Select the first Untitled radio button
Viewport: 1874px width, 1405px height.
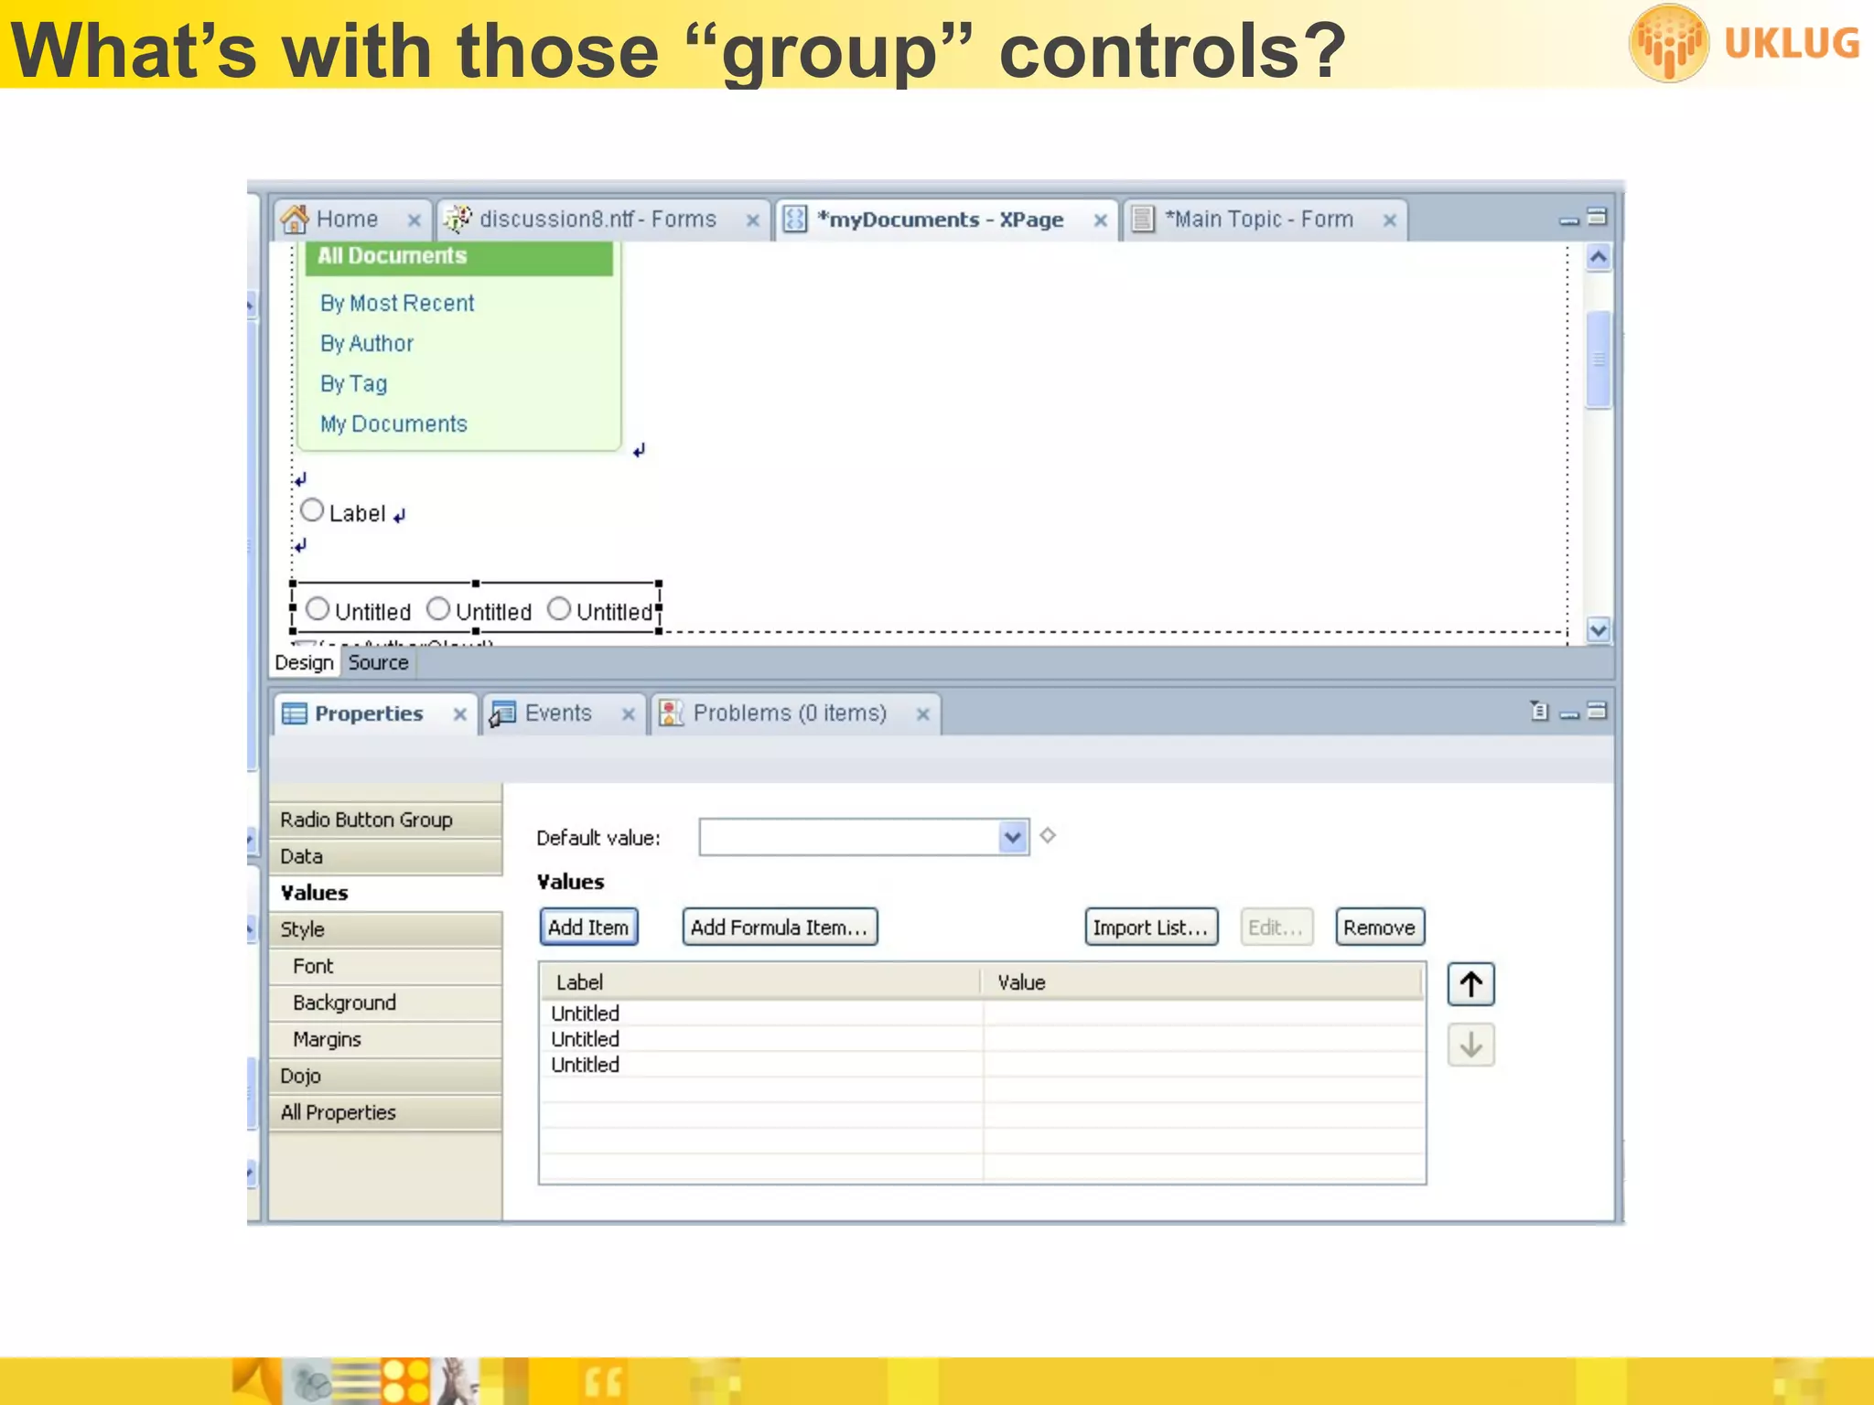pyautogui.click(x=318, y=608)
